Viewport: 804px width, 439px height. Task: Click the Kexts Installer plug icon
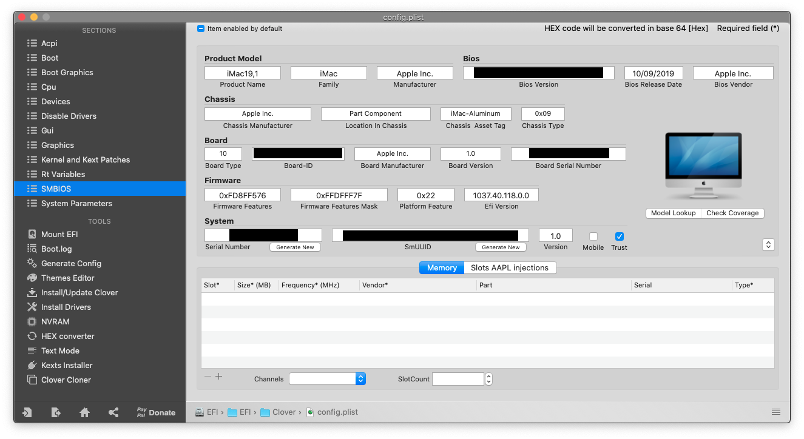point(32,365)
